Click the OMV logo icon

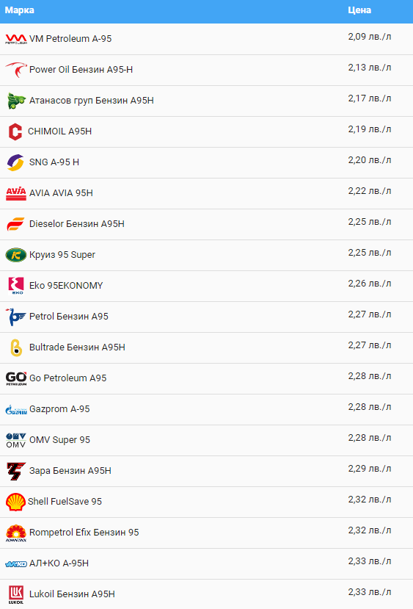click(16, 440)
